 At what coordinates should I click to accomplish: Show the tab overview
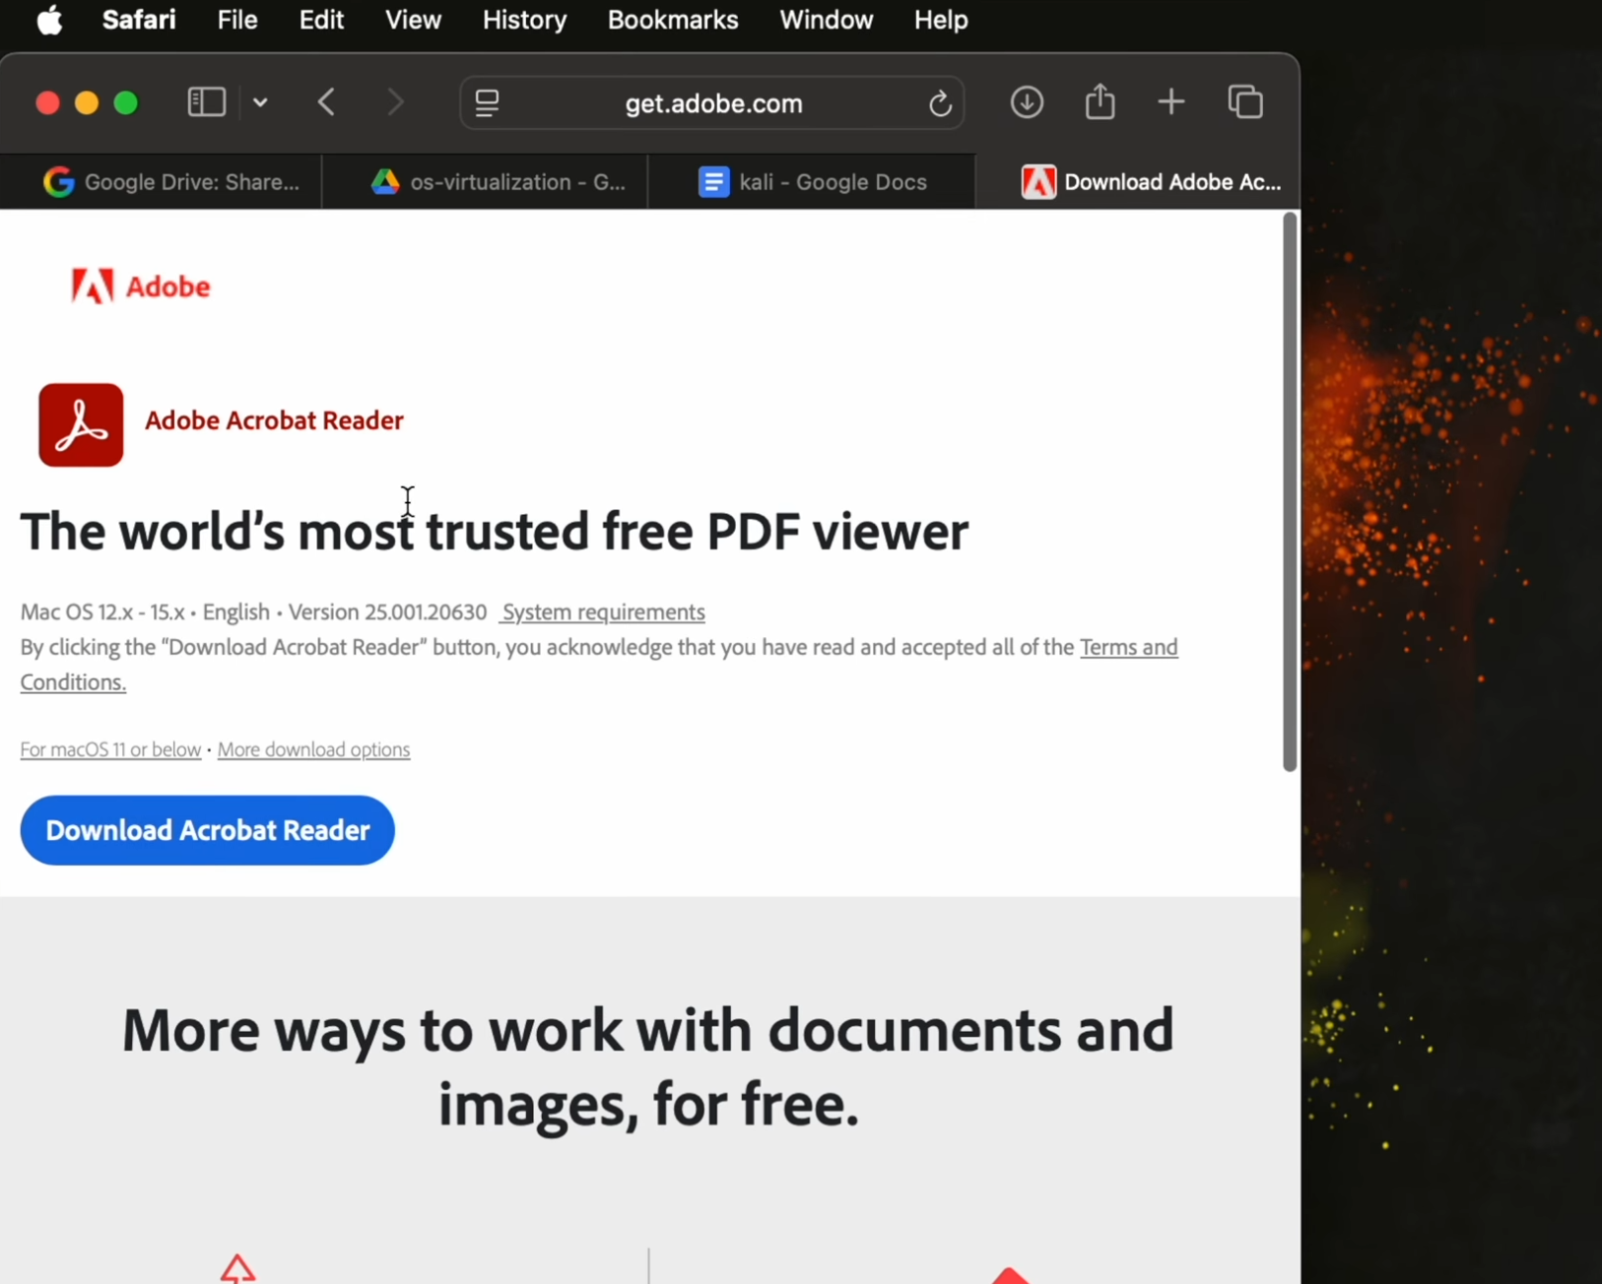click(1245, 102)
